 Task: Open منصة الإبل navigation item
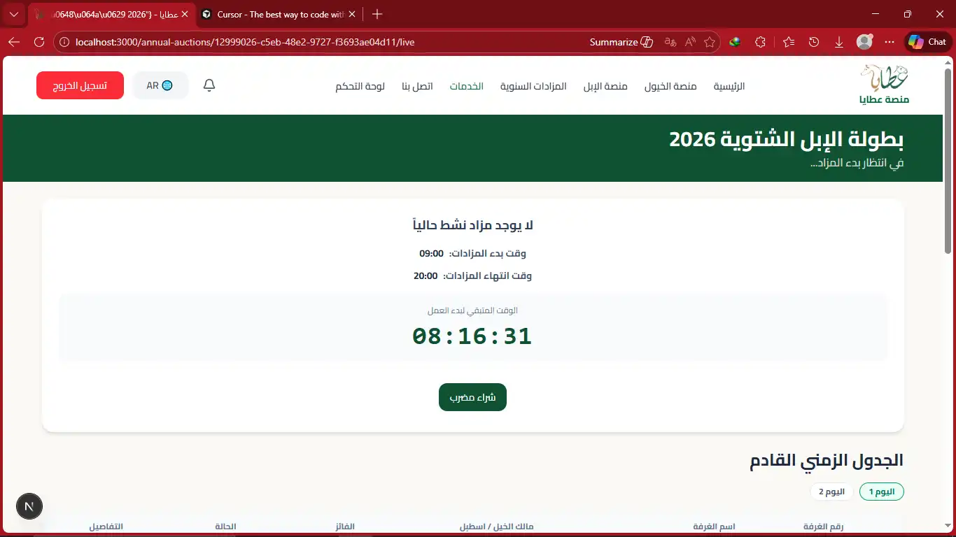605,86
